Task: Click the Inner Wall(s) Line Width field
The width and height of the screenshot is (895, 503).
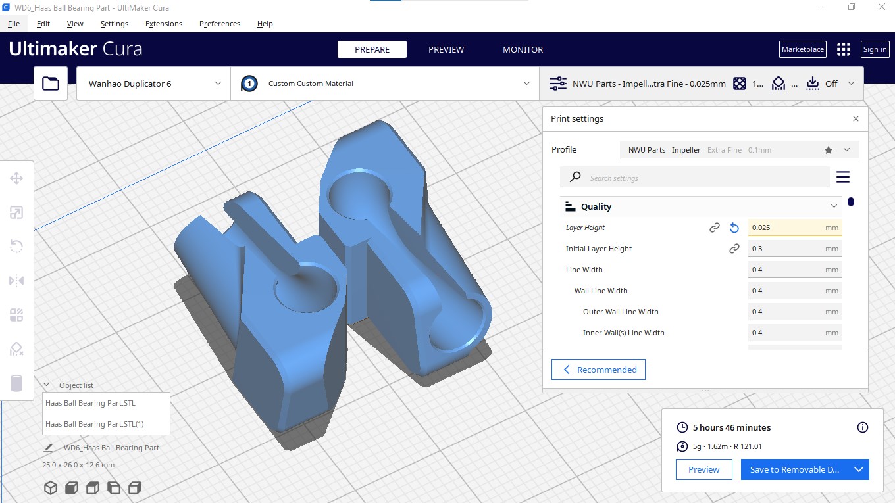Action: (x=795, y=333)
